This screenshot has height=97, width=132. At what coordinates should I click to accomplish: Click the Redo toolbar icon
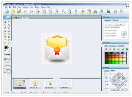click(x=31, y=12)
